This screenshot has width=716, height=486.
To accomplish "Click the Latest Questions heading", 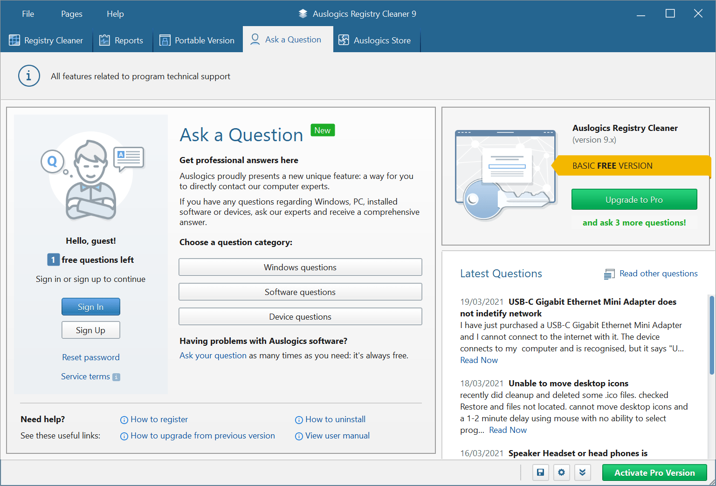I will click(x=501, y=274).
